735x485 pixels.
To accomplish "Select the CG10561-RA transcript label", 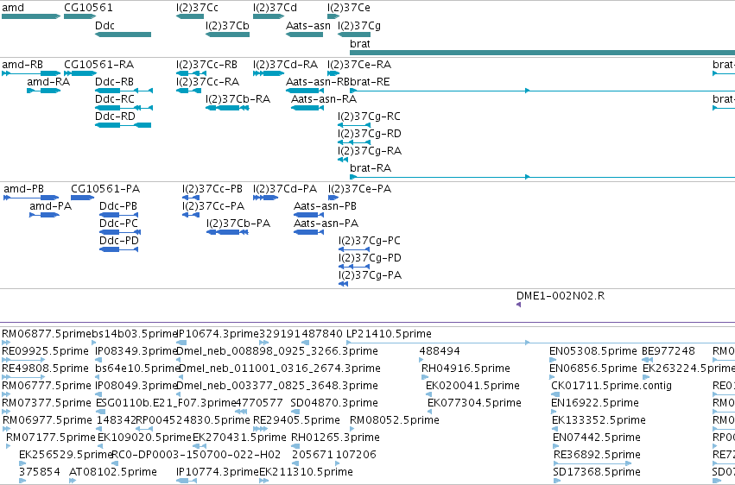I will pyautogui.click(x=99, y=65).
